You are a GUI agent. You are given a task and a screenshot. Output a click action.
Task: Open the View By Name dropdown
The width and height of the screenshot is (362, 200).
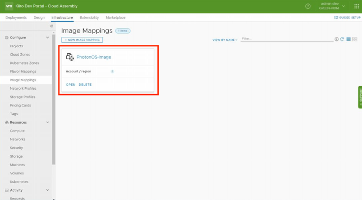[225, 40]
